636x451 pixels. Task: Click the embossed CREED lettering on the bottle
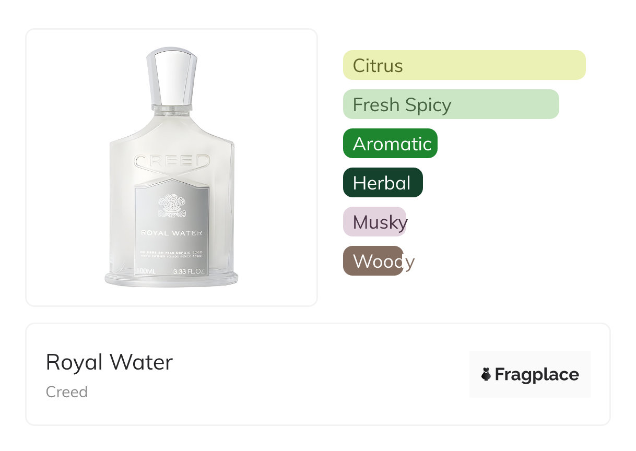click(x=172, y=161)
